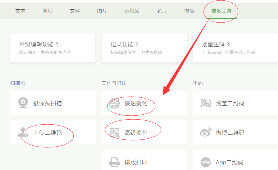Click the Weibo logo icon
The width and height of the screenshot is (278, 170).
[206, 132]
